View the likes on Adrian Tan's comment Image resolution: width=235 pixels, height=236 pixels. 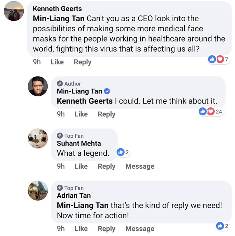[x=223, y=226]
